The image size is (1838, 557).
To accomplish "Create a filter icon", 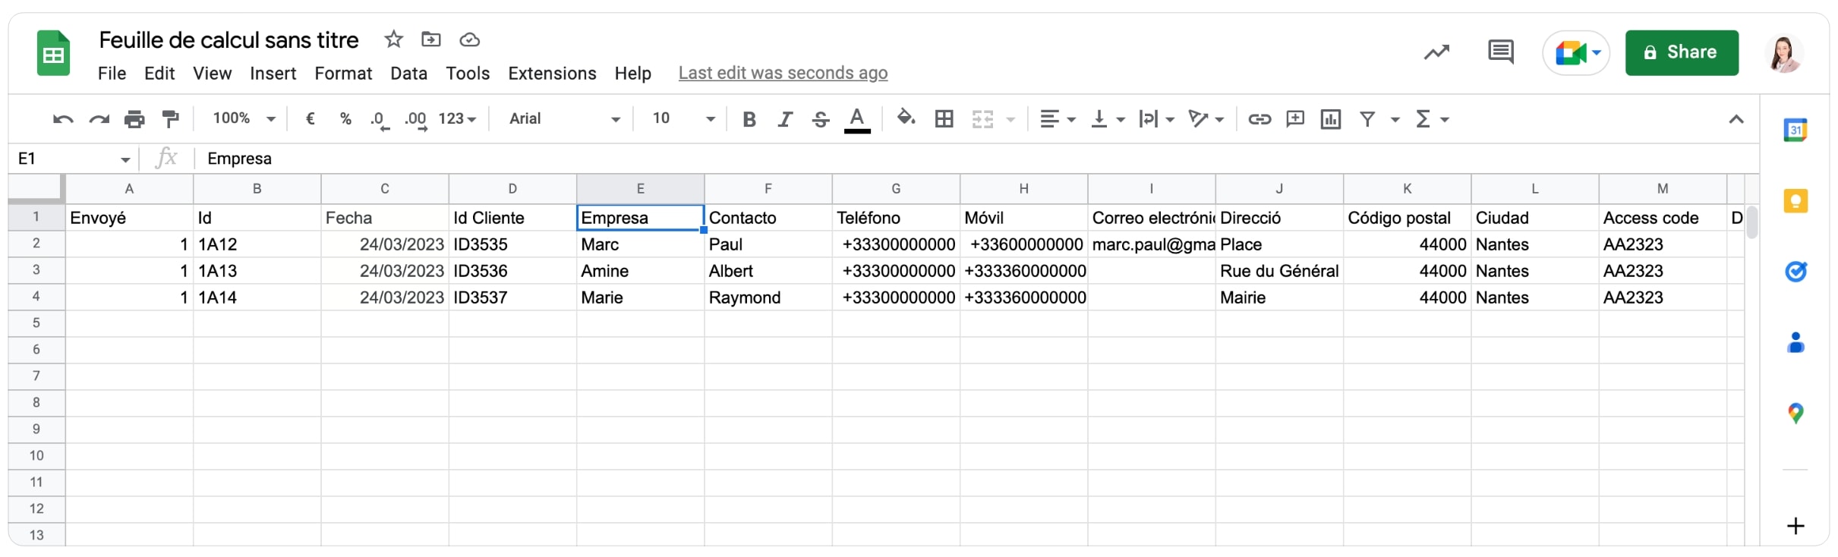I will [x=1367, y=119].
